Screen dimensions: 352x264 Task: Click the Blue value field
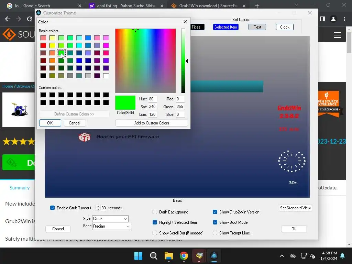[180, 114]
